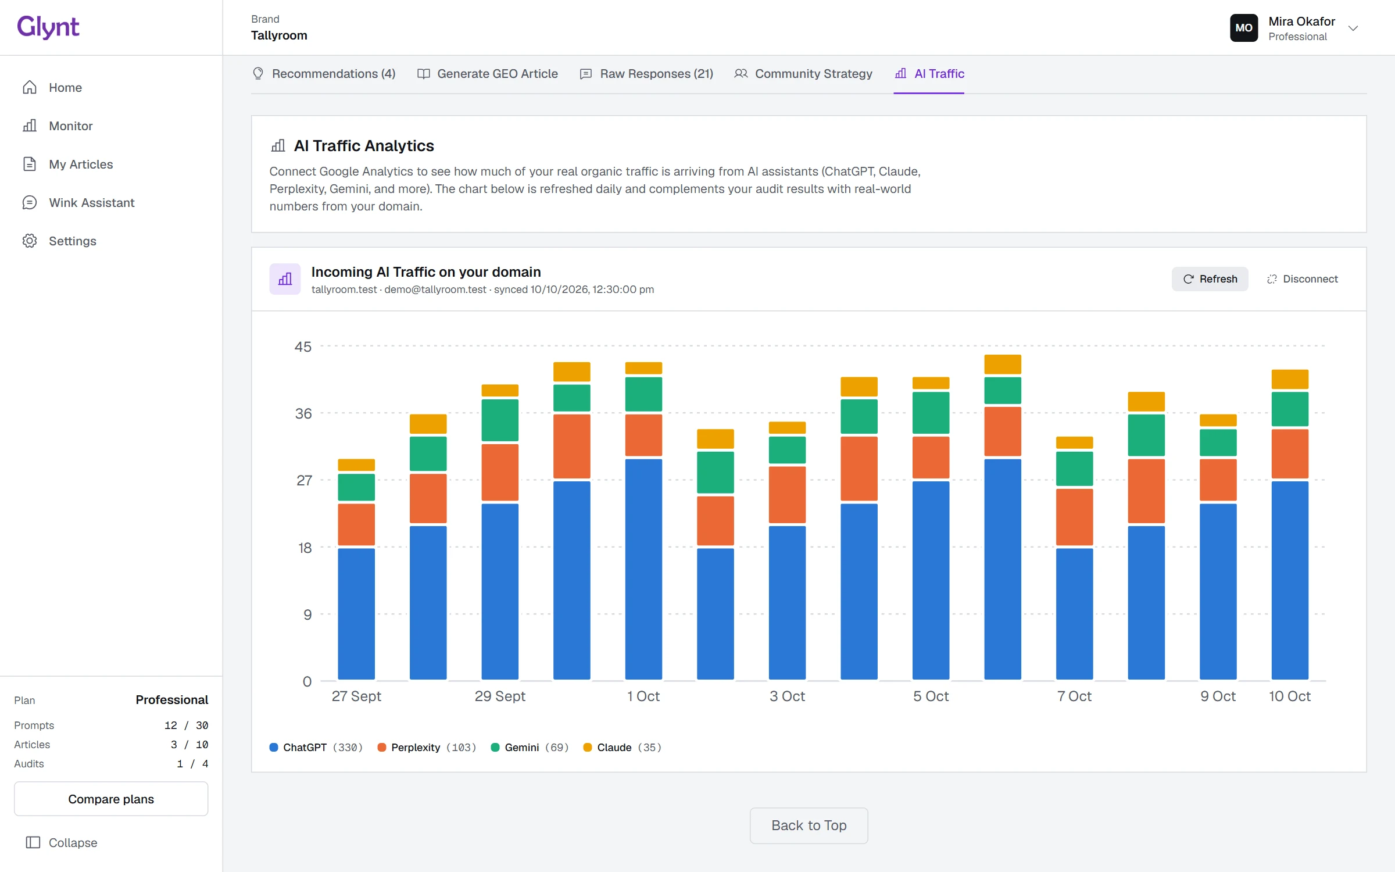The image size is (1395, 872).
Task: Click the Community Strategy people icon
Action: point(741,73)
